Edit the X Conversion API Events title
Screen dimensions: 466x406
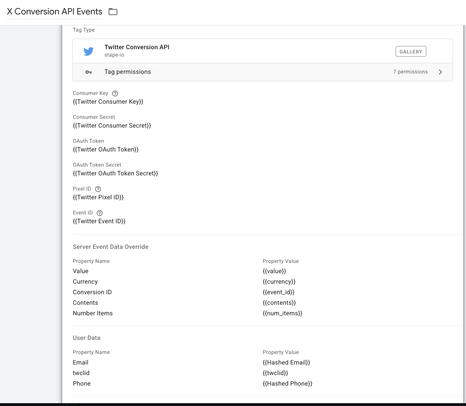pos(55,12)
